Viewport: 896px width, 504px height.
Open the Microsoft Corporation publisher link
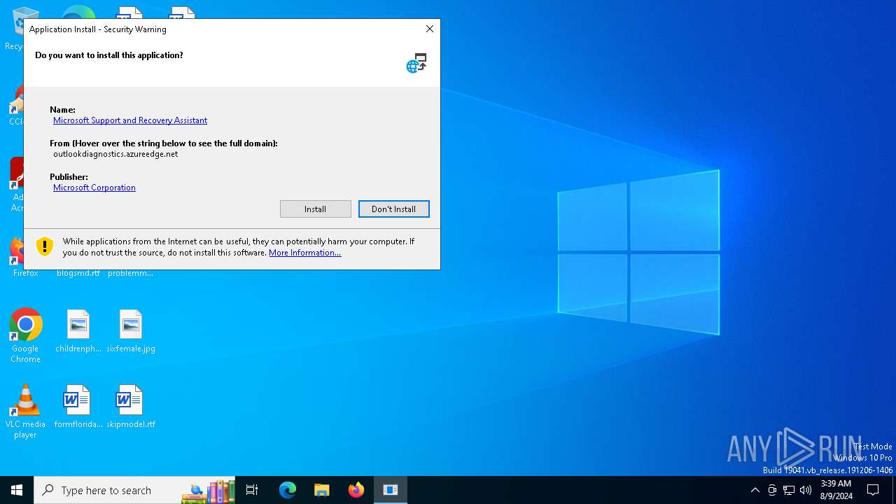[x=94, y=188]
